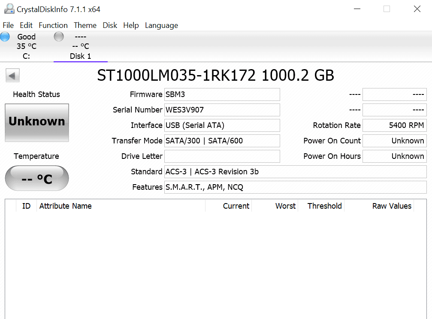
Task: Click the Features field S.M.A.R.T., APM, NCQ
Action: pos(295,187)
